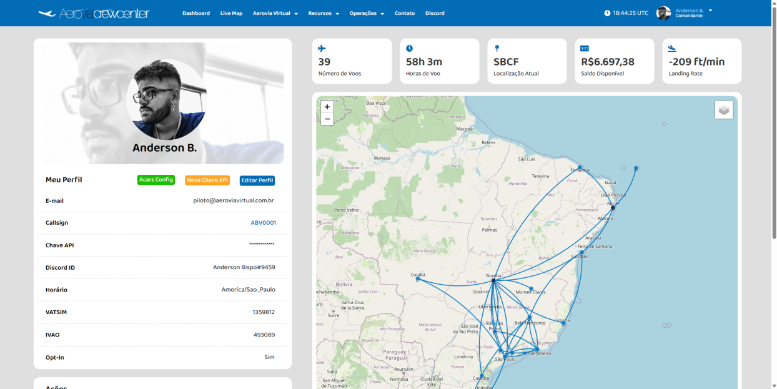Zoom out on the route map

pyautogui.click(x=327, y=119)
